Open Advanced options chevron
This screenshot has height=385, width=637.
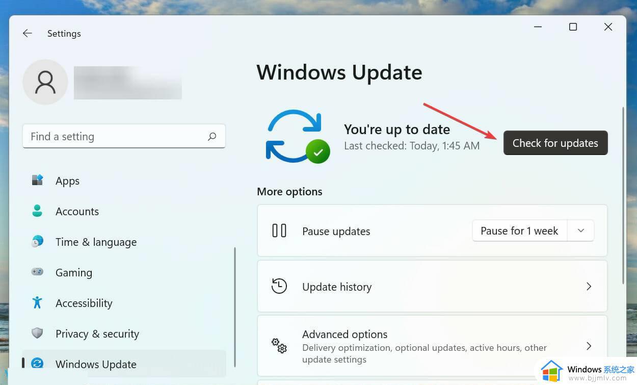pos(589,346)
